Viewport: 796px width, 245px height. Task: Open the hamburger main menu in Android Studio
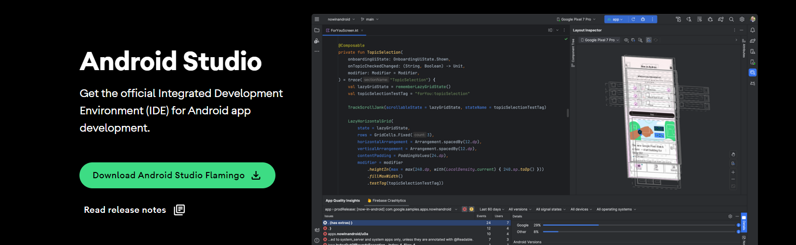(317, 19)
